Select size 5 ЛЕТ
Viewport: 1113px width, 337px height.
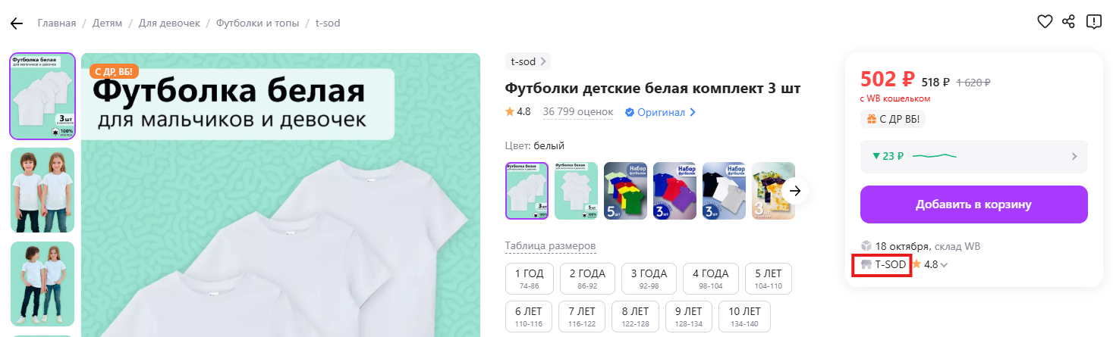768,279
